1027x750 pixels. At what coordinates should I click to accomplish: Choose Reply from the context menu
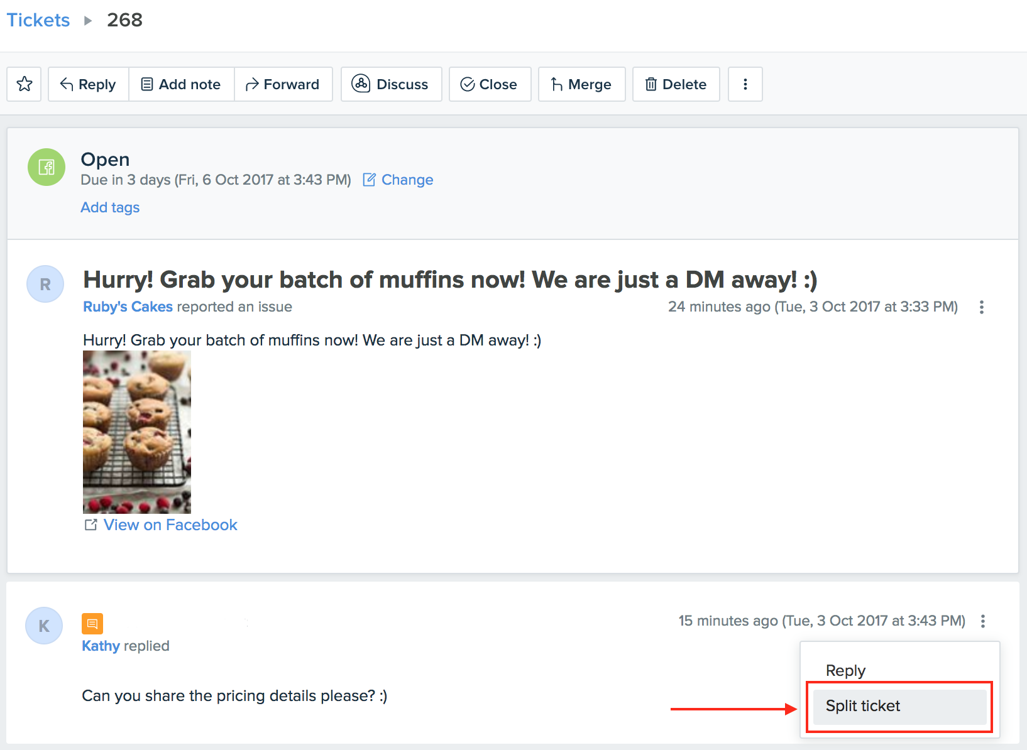tap(845, 670)
